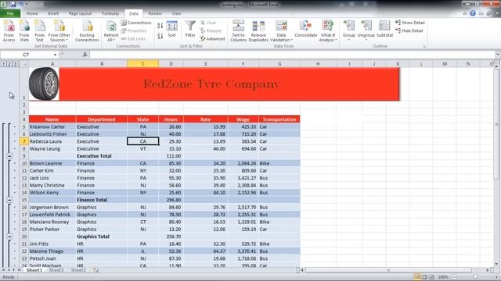Click the insert function fx button

(x=85, y=55)
